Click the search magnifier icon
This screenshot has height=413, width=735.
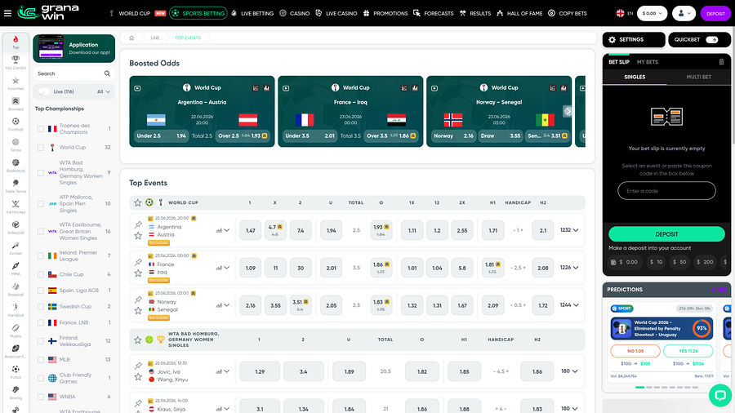[x=107, y=73]
